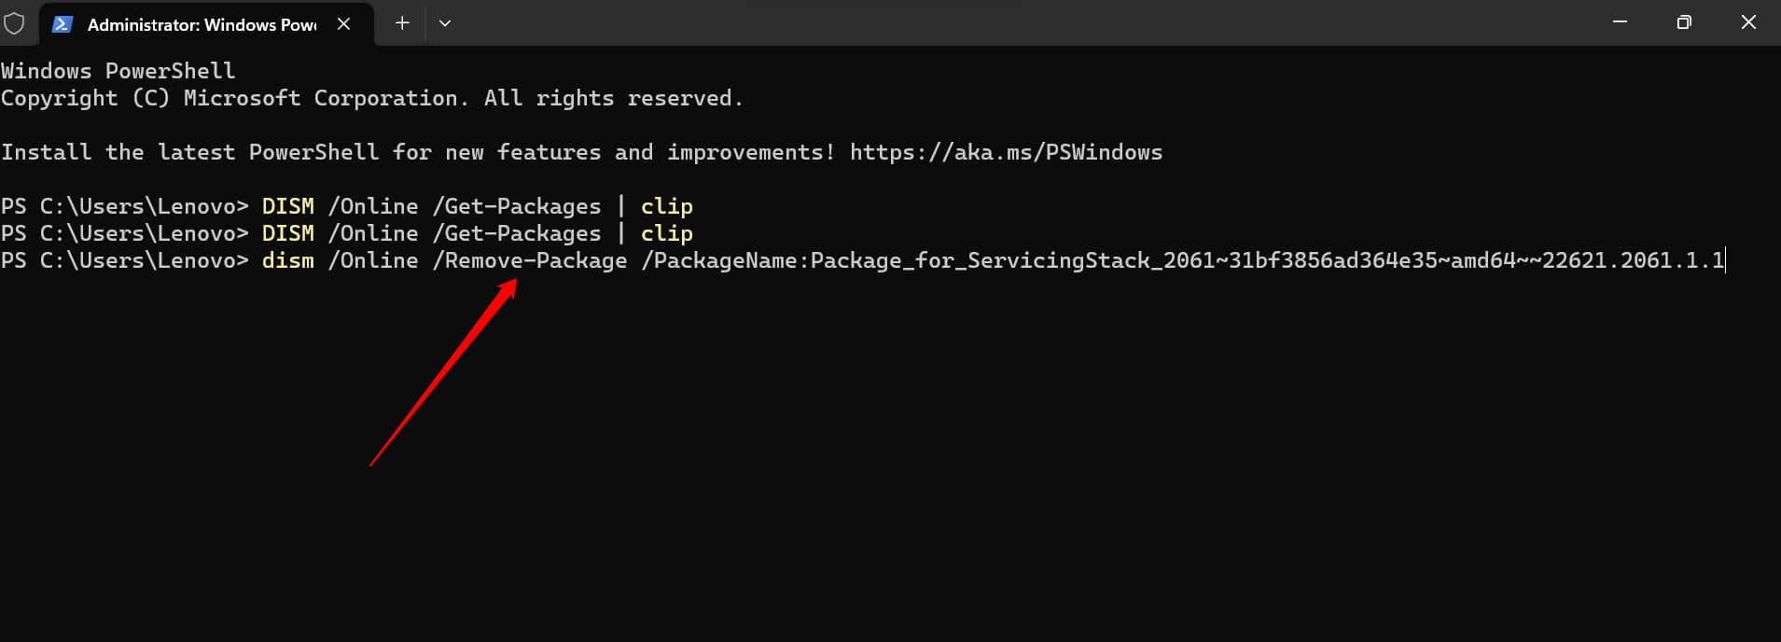Click the admin shield icon in the title bar
The width and height of the screenshot is (1781, 642).
click(x=15, y=23)
